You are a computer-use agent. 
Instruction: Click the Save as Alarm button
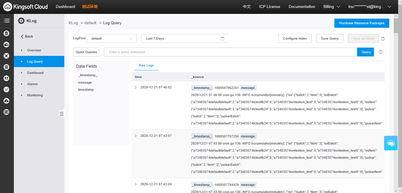[x=363, y=38]
